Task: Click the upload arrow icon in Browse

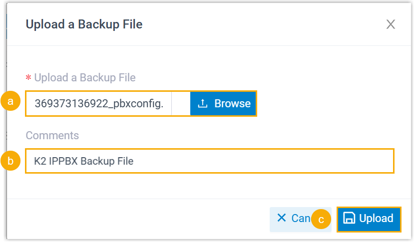Action: point(202,103)
